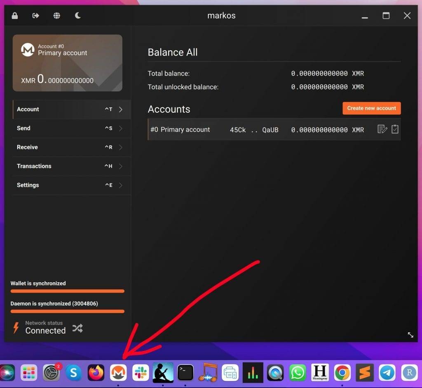Open Hemingway editor from the dock
The image size is (422, 388).
click(x=320, y=373)
